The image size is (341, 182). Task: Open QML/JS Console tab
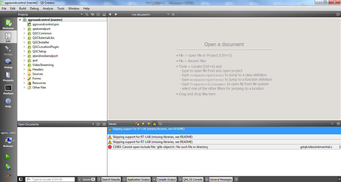tap(191, 179)
